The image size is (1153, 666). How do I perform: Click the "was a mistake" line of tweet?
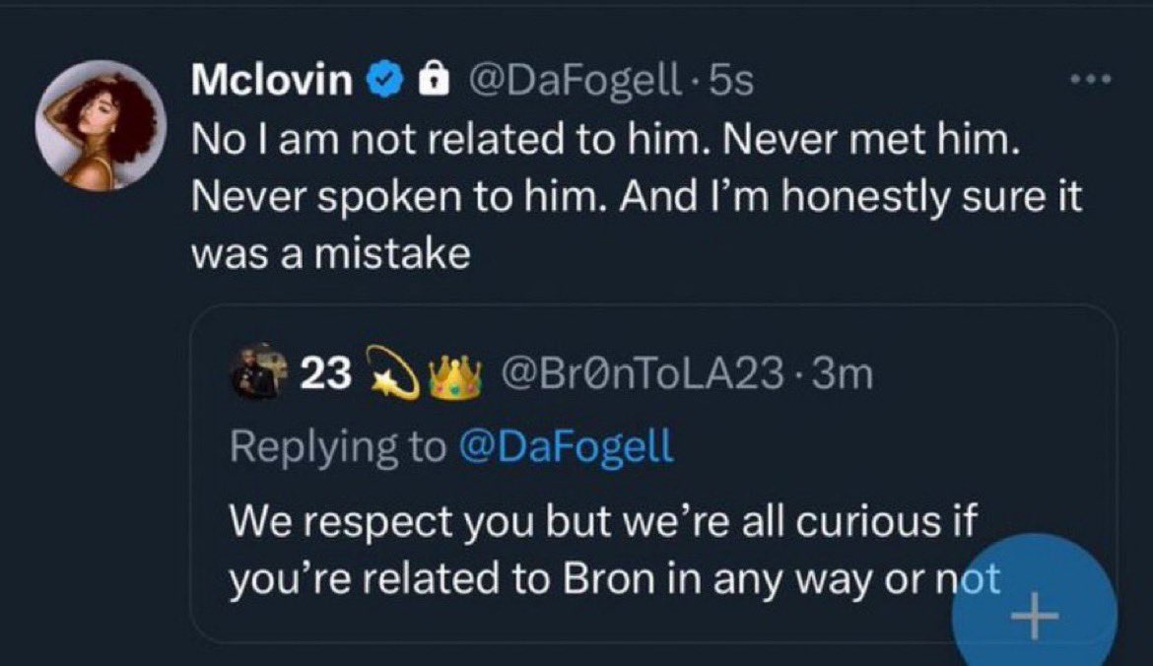(330, 253)
